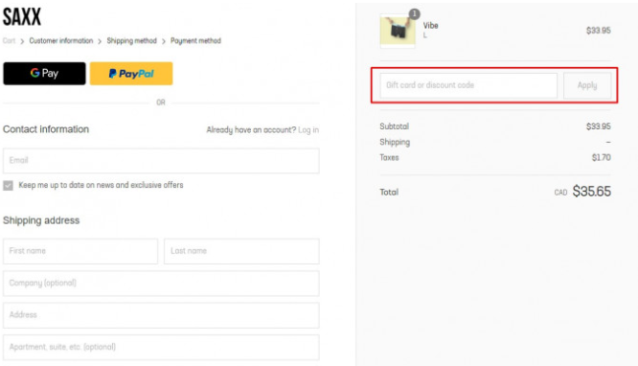This screenshot has height=366, width=638.
Task: Focus the Company (optional) field
Action: [161, 284]
